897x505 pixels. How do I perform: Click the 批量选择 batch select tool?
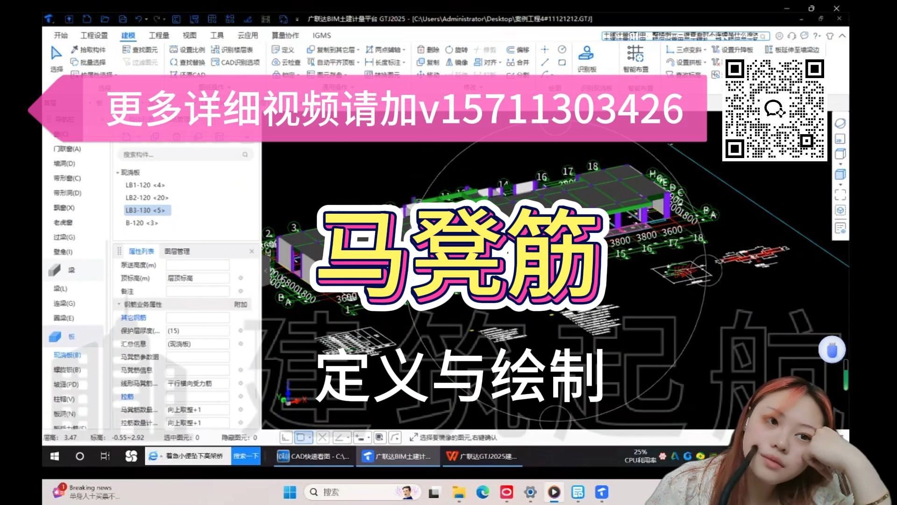click(88, 62)
